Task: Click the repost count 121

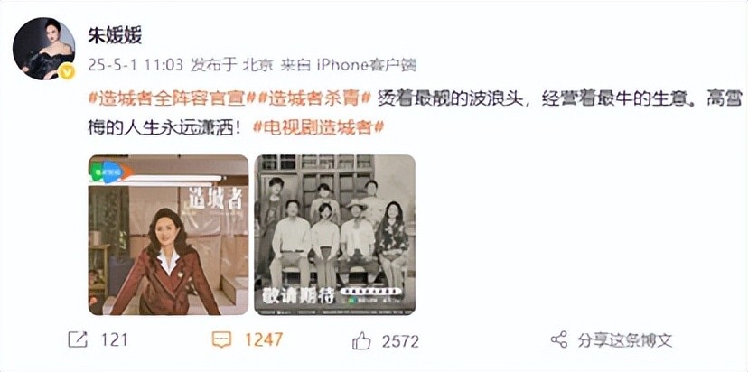Action: 115,340
